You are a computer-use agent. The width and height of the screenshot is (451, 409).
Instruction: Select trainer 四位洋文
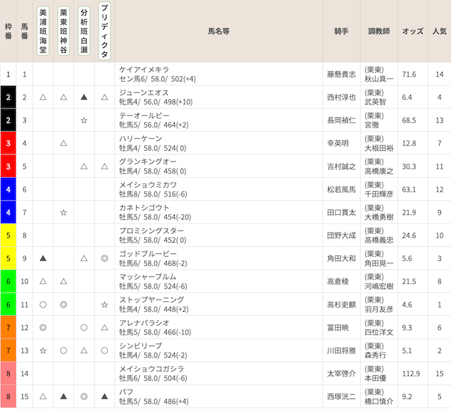pos(379,332)
